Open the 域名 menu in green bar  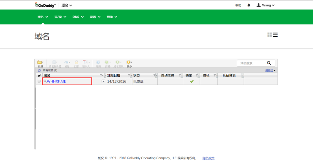point(43,17)
